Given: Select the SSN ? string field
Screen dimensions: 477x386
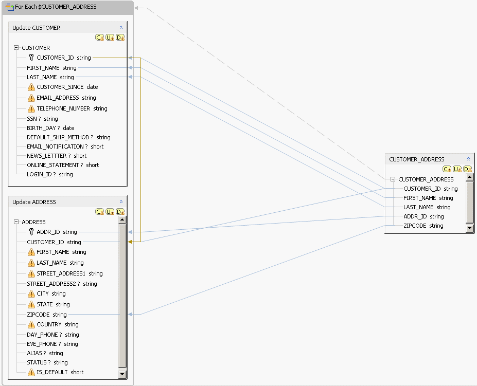Looking at the screenshot, I should (42, 119).
